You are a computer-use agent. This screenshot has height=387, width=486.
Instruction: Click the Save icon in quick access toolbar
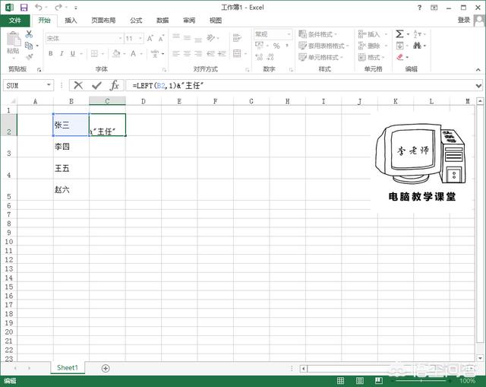click(24, 7)
